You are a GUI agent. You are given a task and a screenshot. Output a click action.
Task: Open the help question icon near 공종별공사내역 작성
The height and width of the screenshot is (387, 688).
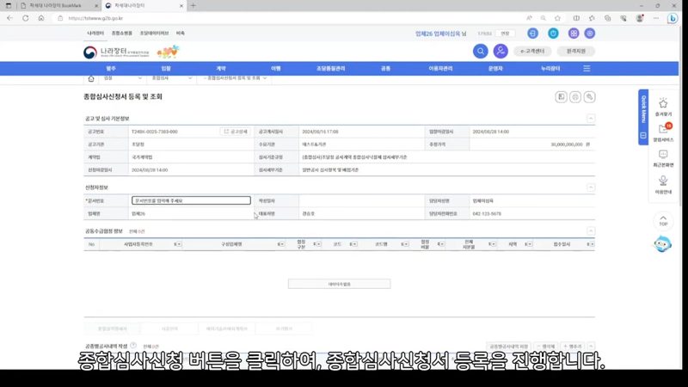133,346
